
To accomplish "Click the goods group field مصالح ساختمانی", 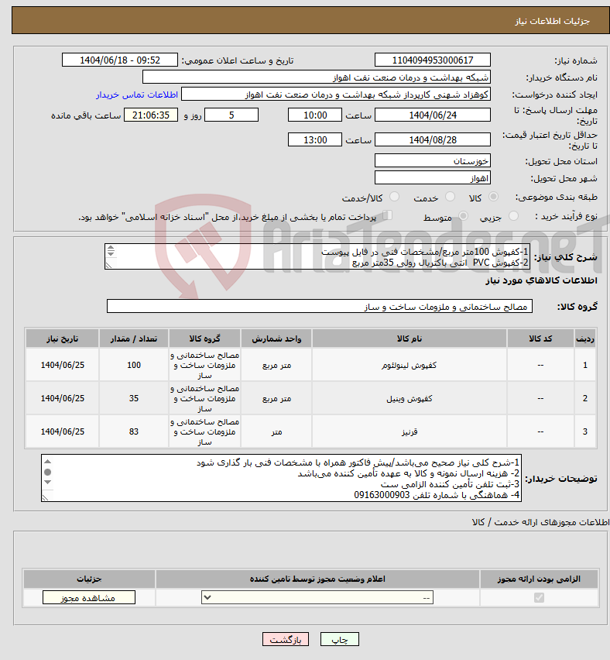I will [320, 307].
